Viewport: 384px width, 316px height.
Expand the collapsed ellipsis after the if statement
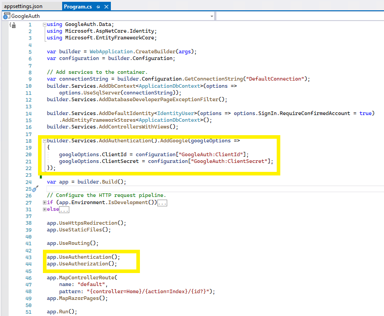click(x=161, y=202)
